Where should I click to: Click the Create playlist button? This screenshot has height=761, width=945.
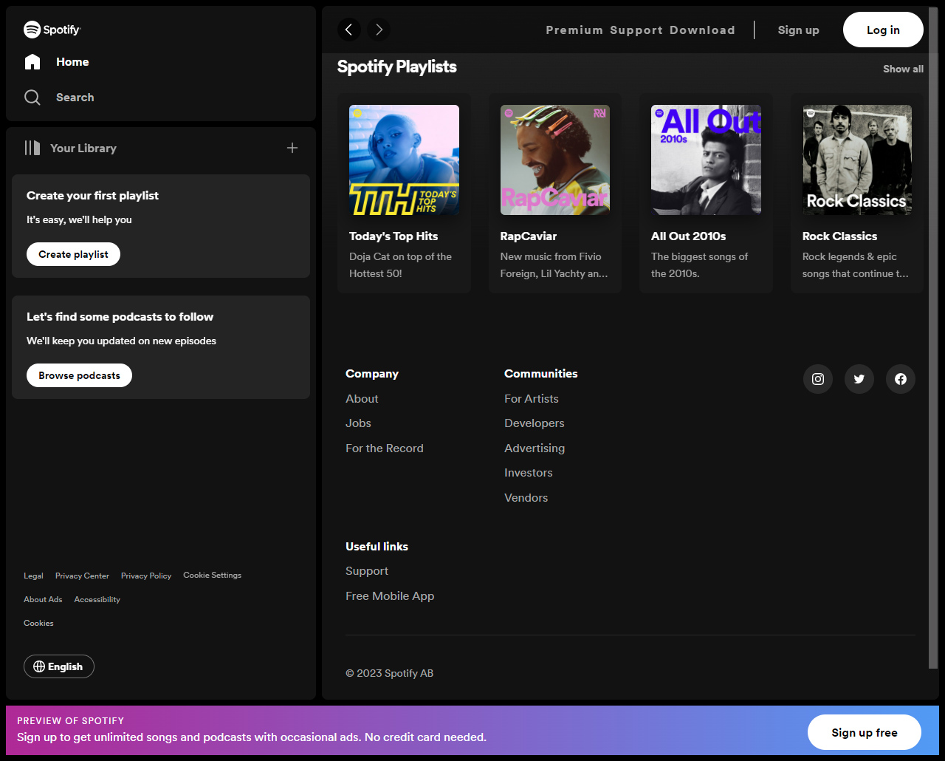click(74, 254)
